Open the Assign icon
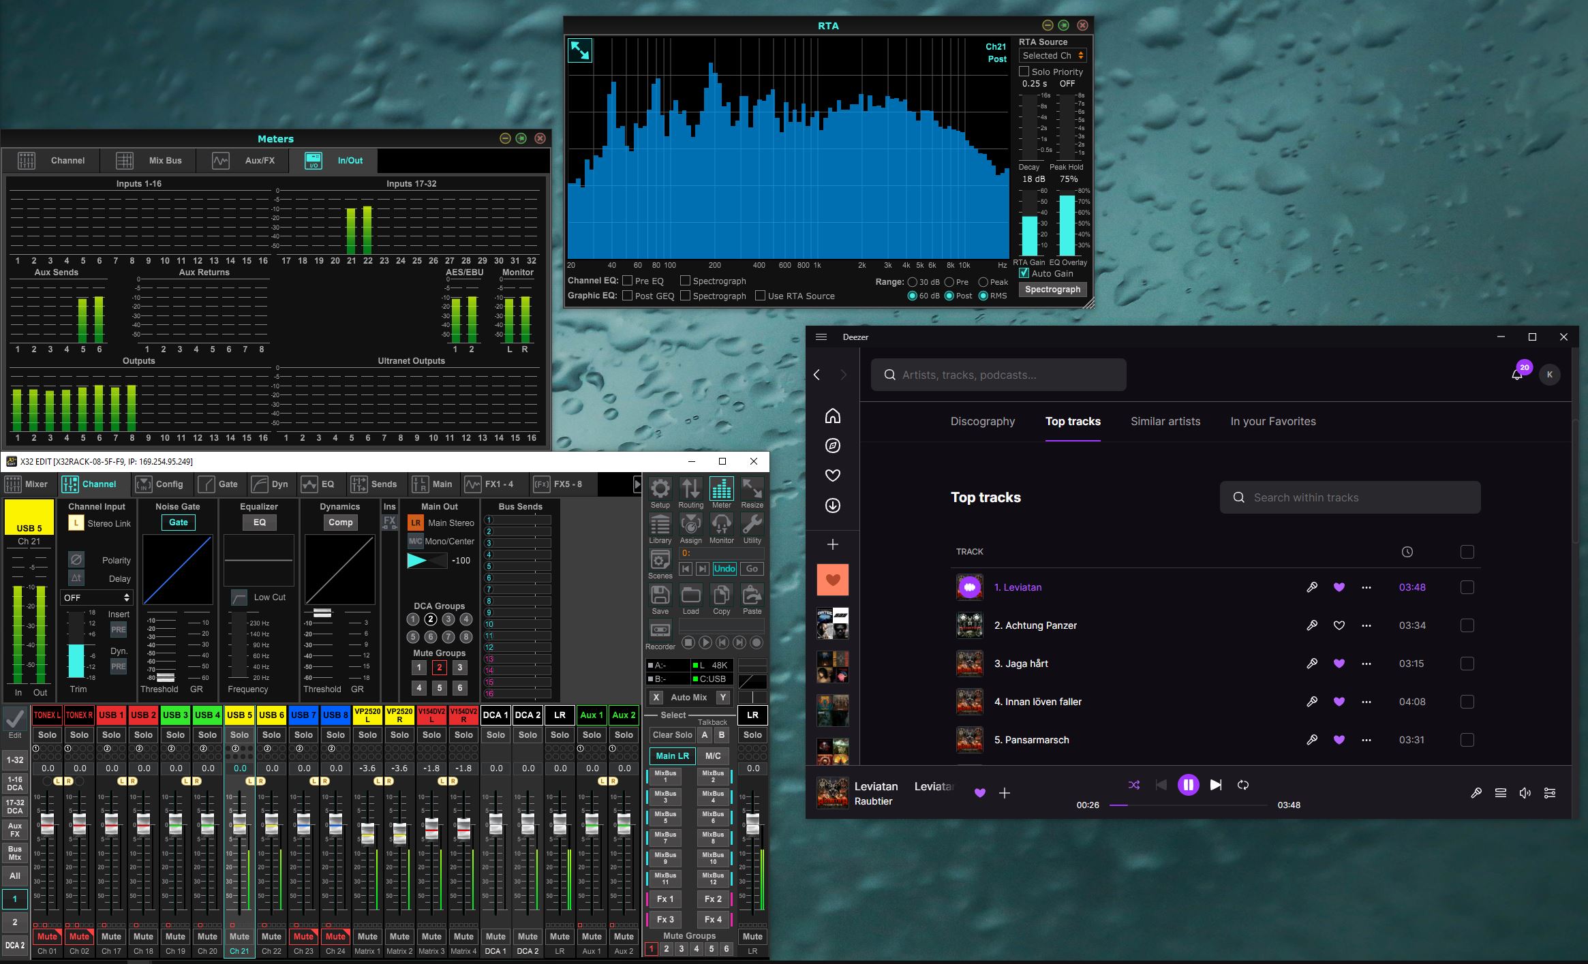The height and width of the screenshot is (964, 1588). tap(690, 525)
